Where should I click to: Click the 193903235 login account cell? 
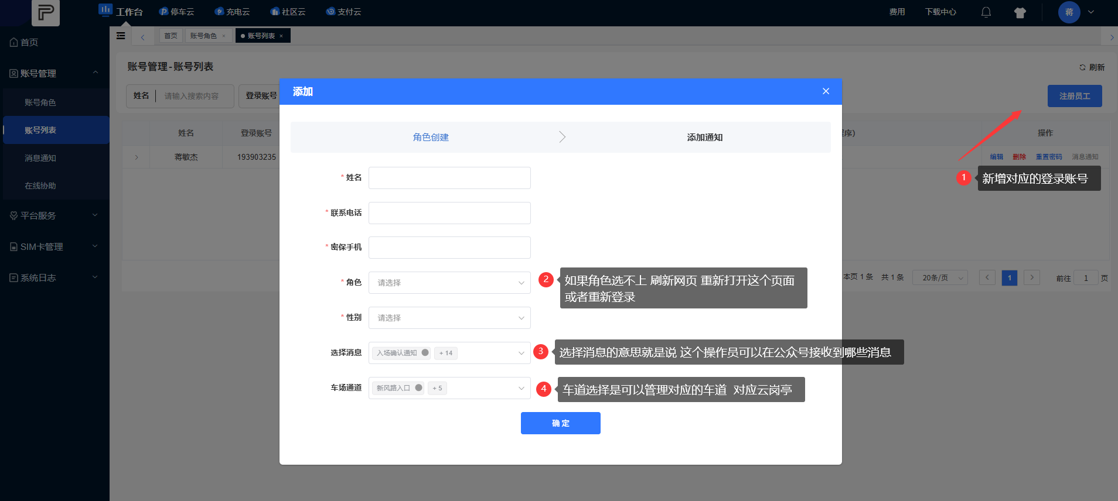click(x=257, y=157)
